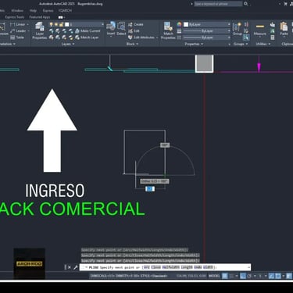Click the dynamic input distance field
The image size is (293, 293).
[x=150, y=189]
